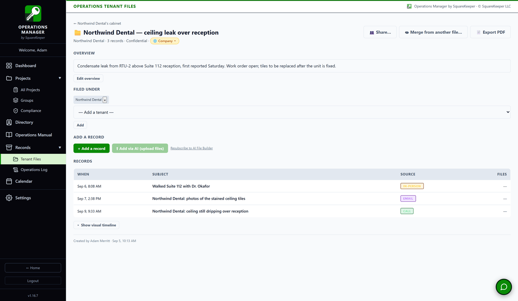Change the Company visibility dropdown badge
The image size is (518, 301).
[x=164, y=41]
